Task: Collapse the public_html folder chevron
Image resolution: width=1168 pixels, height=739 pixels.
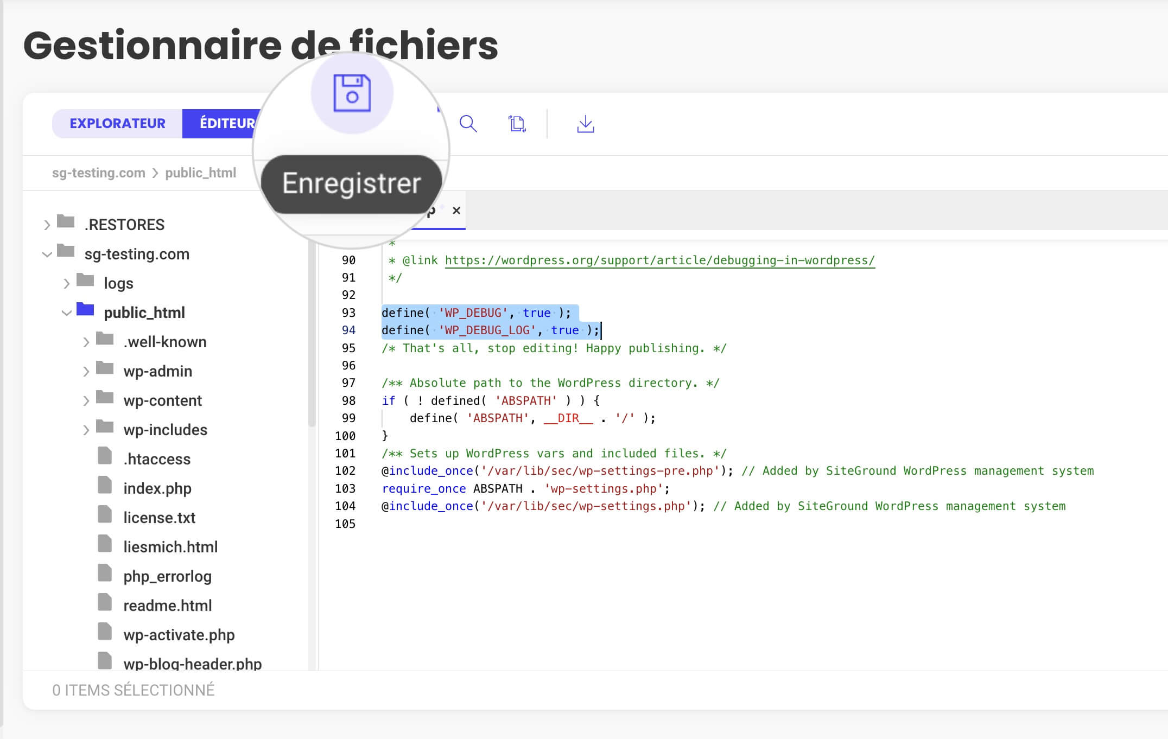Action: click(67, 313)
